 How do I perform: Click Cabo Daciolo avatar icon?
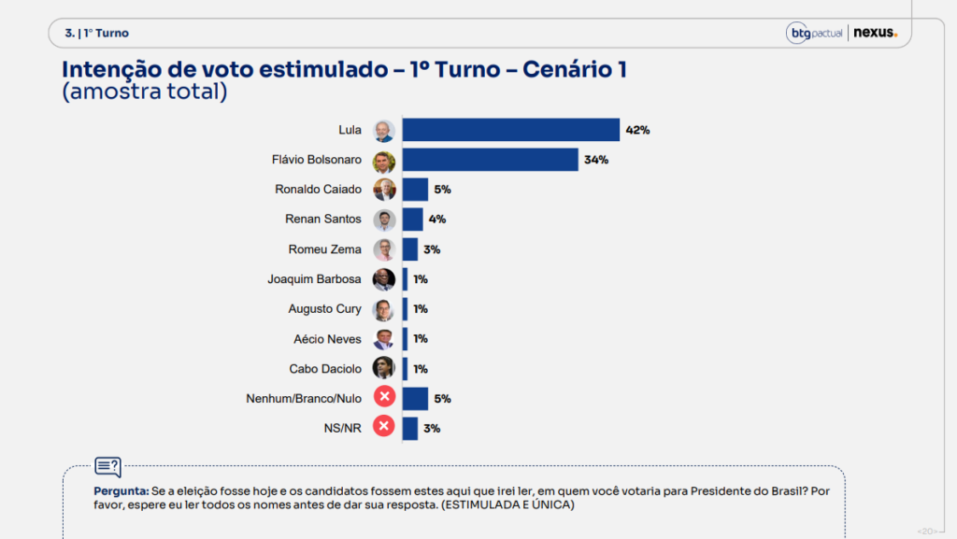384,369
